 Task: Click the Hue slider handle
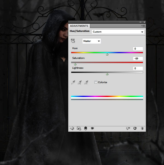point(107,54)
